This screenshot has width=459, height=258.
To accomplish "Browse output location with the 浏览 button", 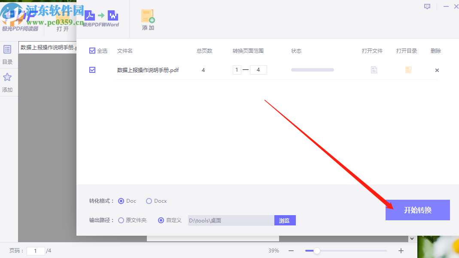I will 285,220.
